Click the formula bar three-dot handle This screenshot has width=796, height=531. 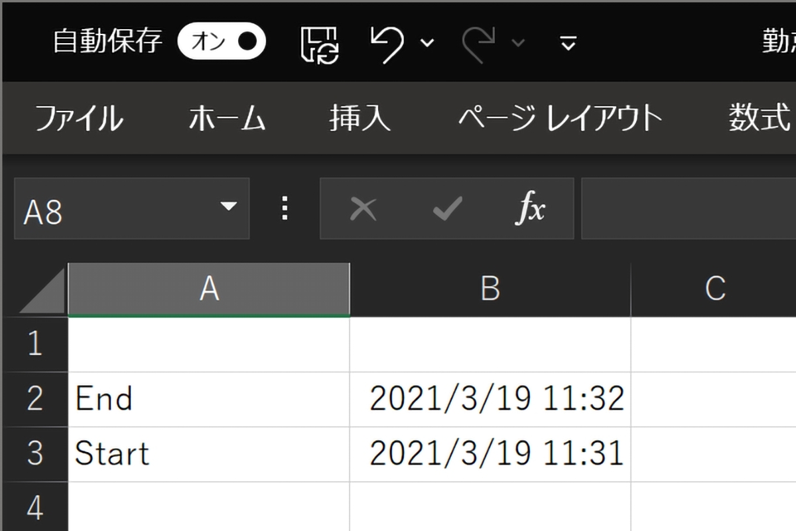point(285,208)
